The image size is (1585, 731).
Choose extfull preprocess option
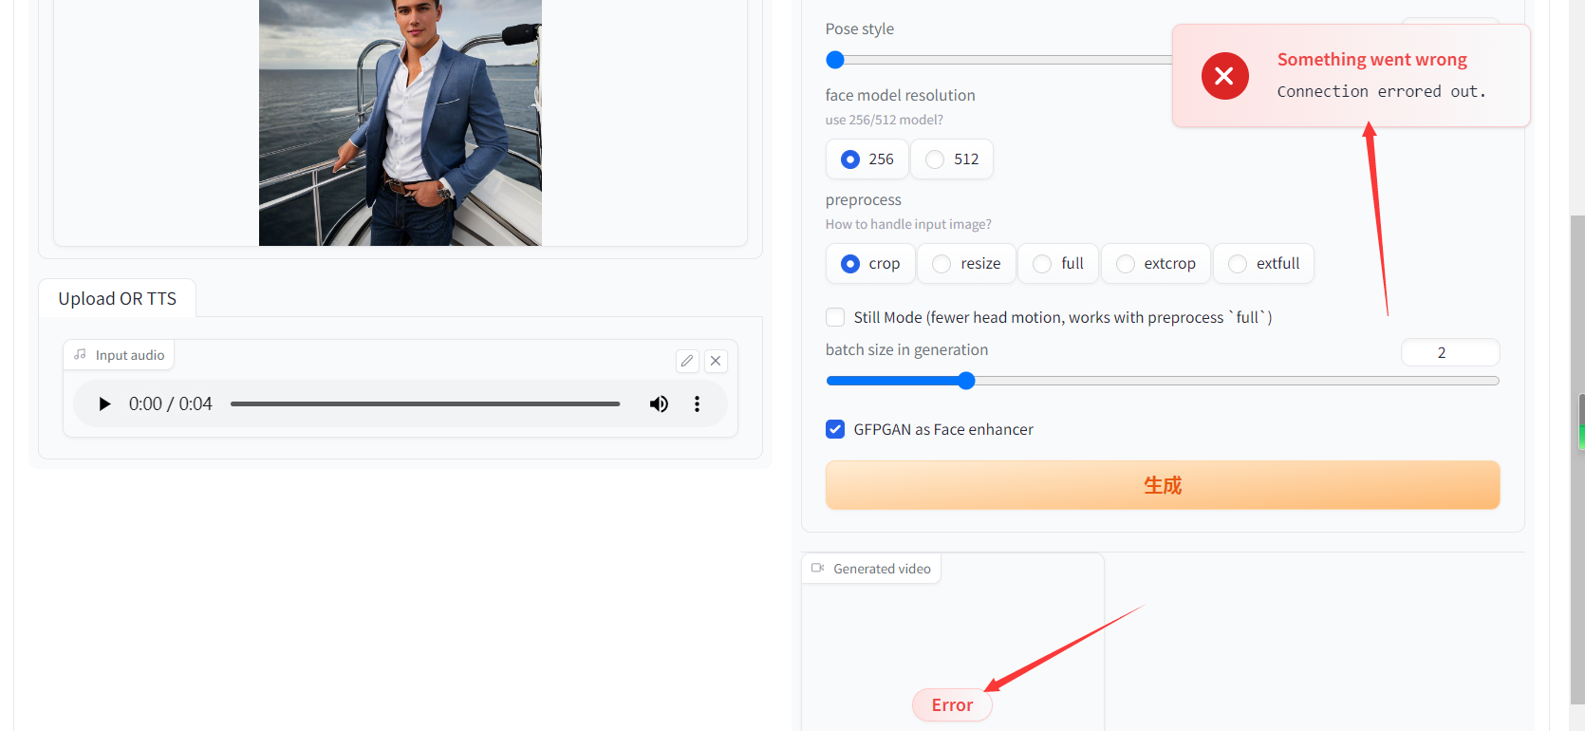[1263, 264]
